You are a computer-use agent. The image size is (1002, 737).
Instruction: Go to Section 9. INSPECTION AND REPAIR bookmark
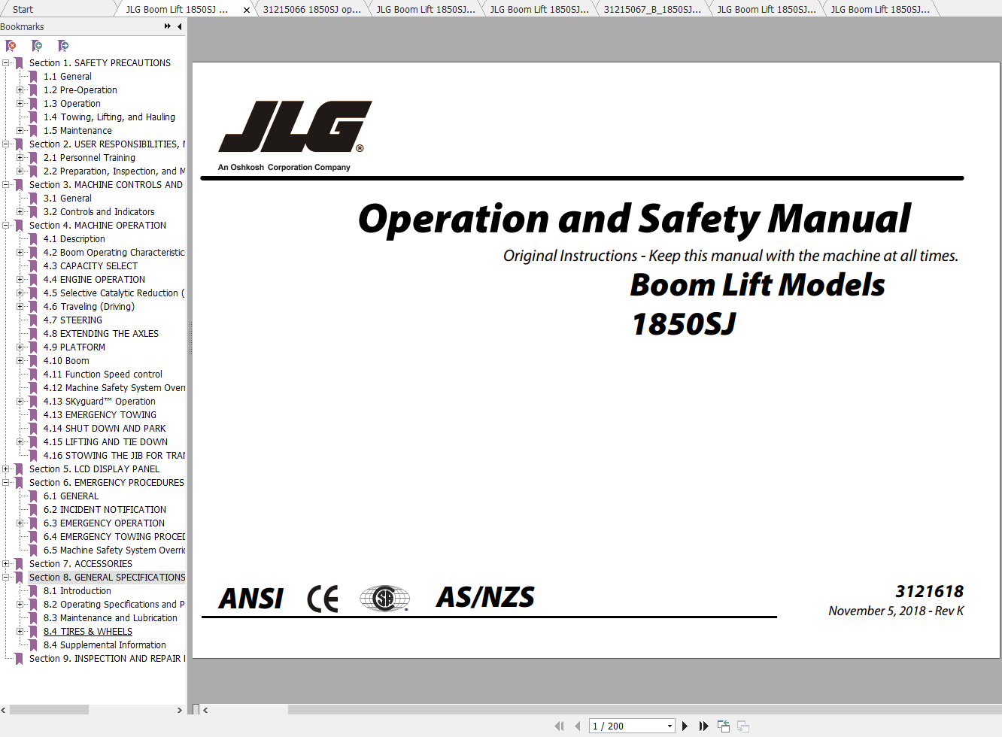[x=107, y=659]
